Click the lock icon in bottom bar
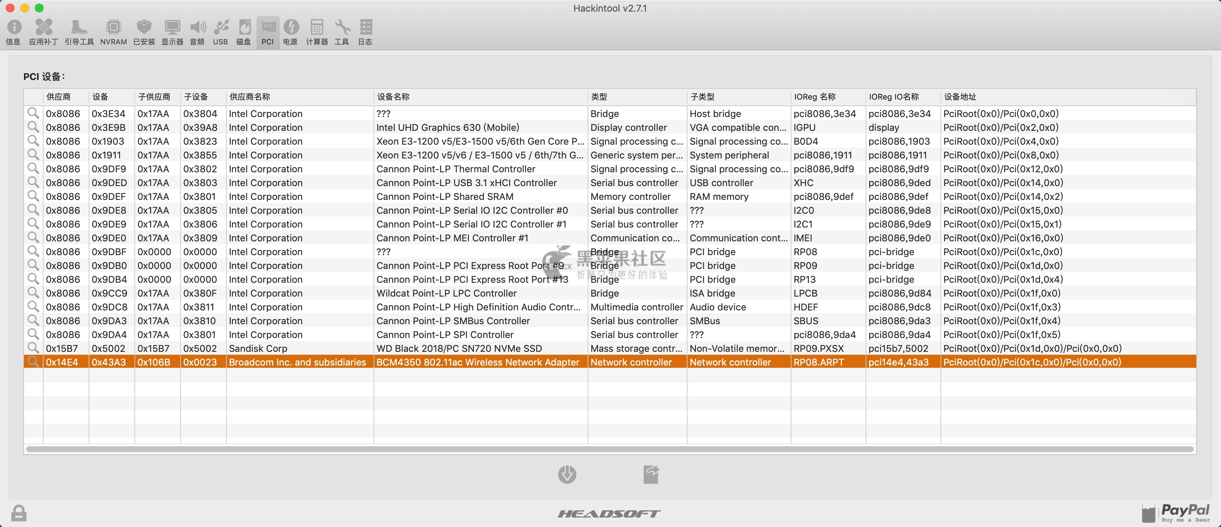Viewport: 1221px width, 527px height. [19, 513]
